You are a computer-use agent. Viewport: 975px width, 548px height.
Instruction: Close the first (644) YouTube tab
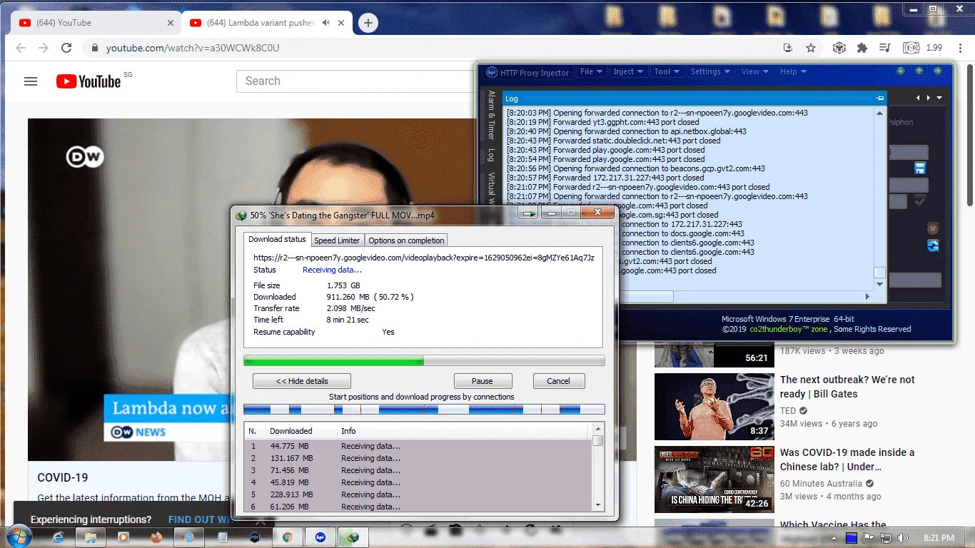171,23
